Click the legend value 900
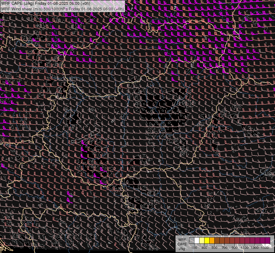Image resolution: width=275 pixels, height=253 pixels. (x=235, y=248)
